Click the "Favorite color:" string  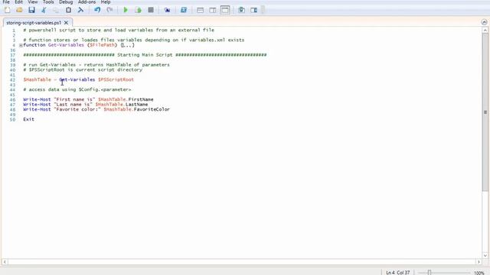77,109
